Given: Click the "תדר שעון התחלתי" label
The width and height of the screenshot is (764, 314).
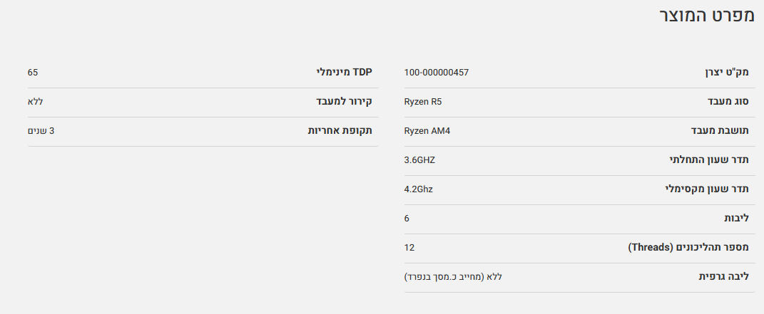Looking at the screenshot, I should (708, 160).
